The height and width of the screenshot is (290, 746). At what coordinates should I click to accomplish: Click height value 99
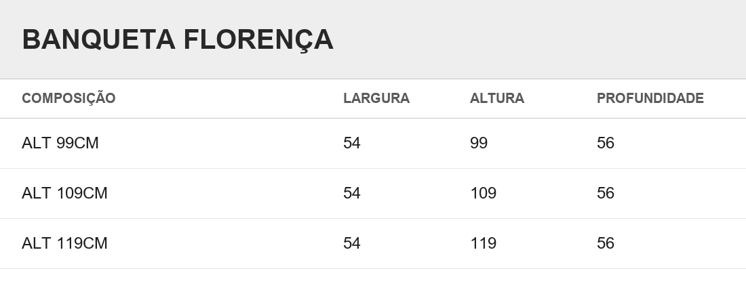479,143
